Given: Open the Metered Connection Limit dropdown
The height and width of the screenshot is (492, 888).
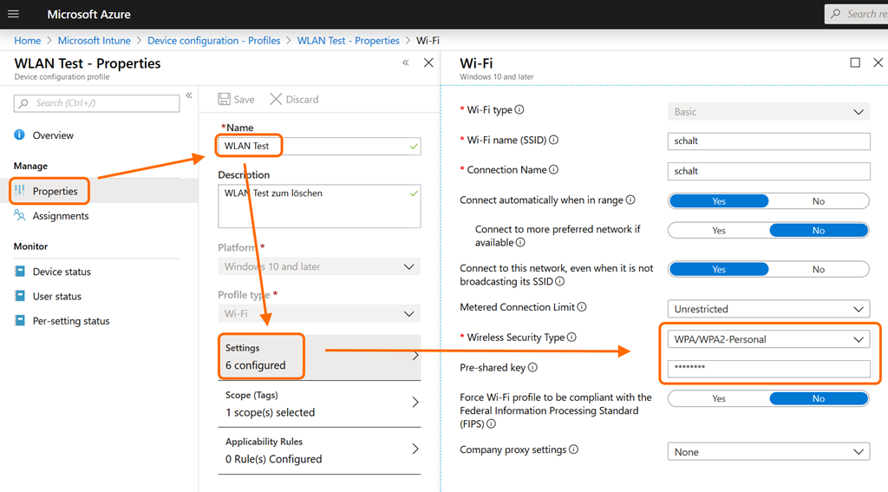Looking at the screenshot, I should (x=768, y=309).
